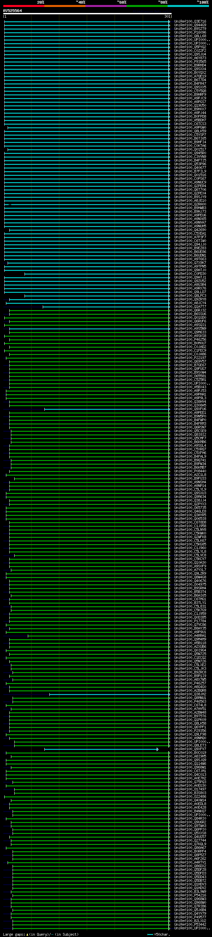Select hit label UniRef100_Q38JH2
The image size is (212, 937).
pyautogui.click(x=190, y=694)
